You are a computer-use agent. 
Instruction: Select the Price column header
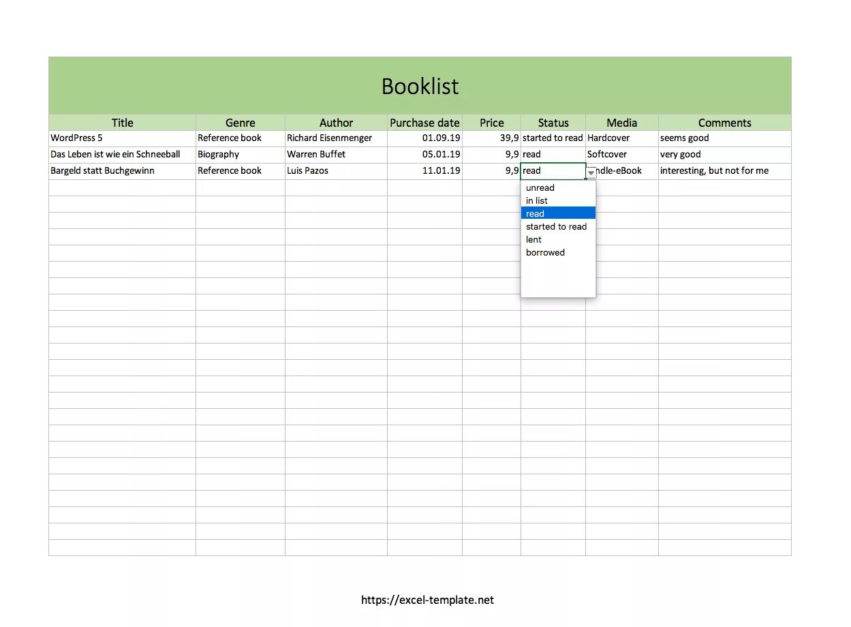click(492, 123)
